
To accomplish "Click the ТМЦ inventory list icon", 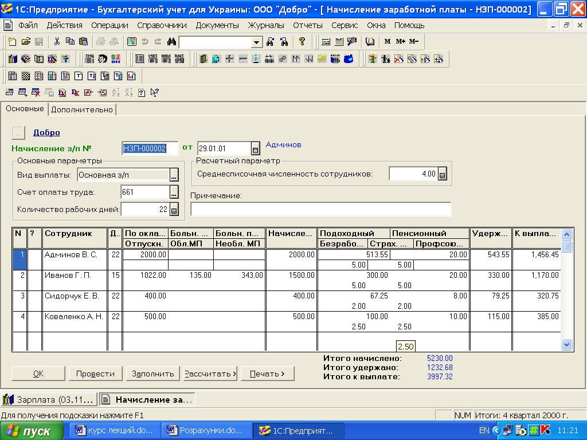I will 89,59.
